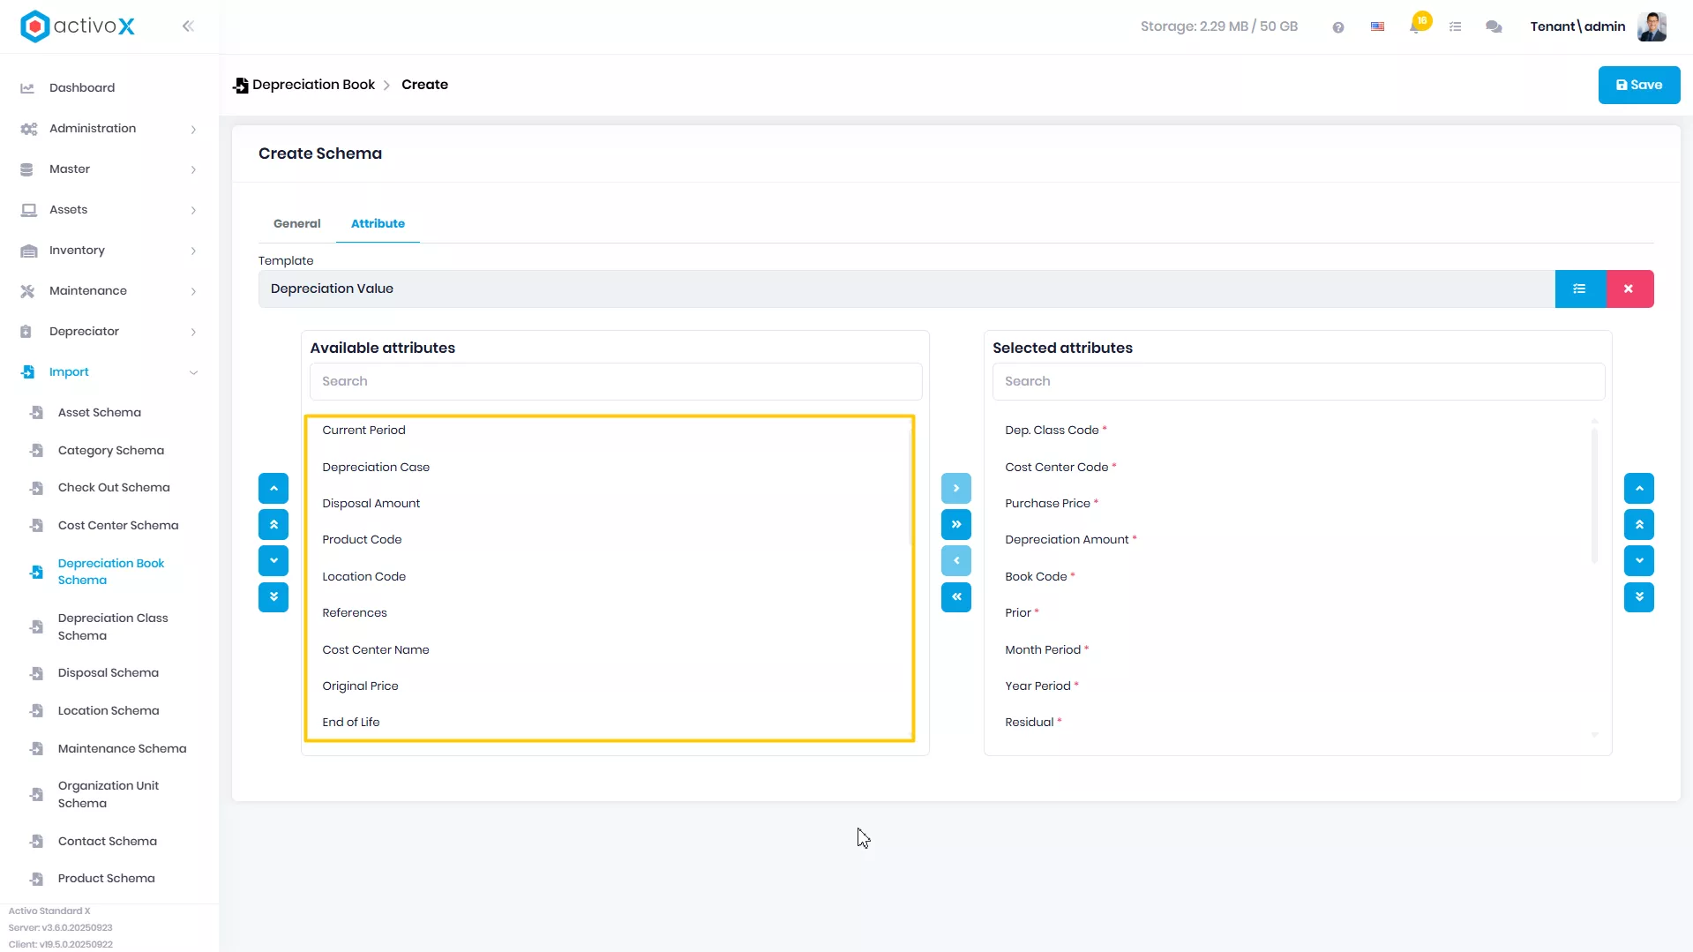The width and height of the screenshot is (1693, 952).
Task: Open Asset Schema
Action: (99, 412)
